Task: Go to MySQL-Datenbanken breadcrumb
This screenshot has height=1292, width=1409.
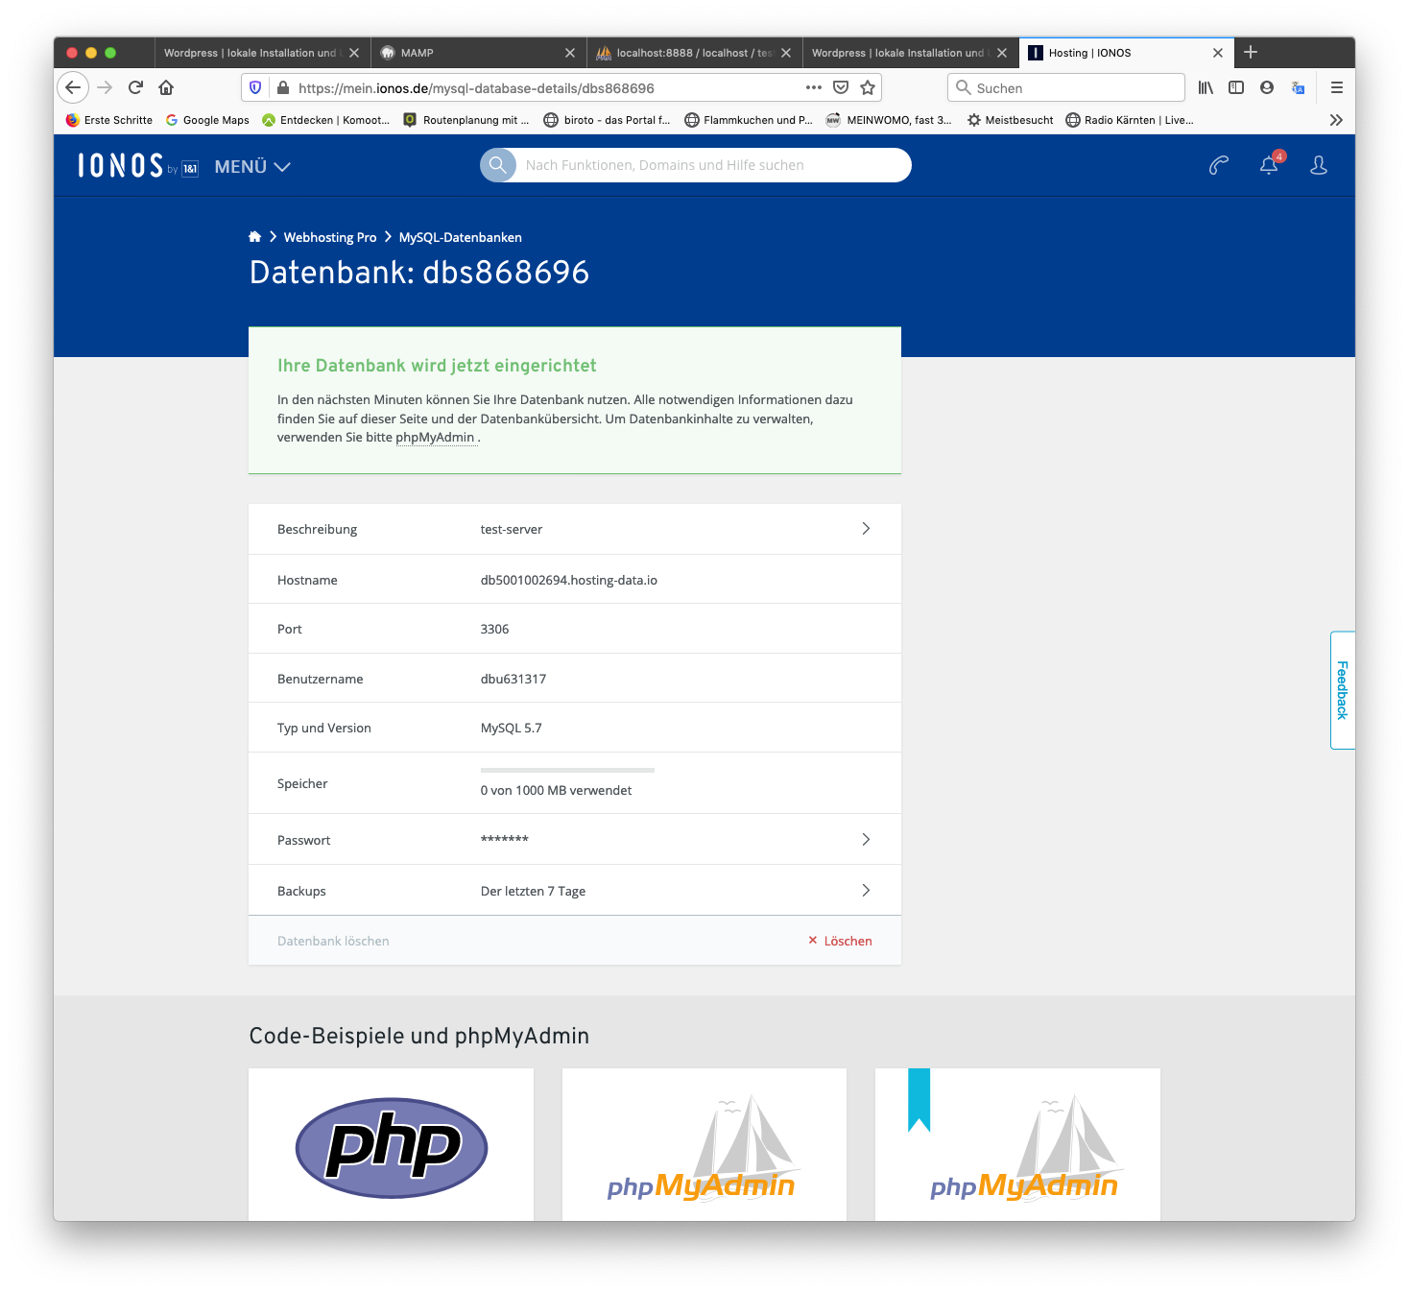Action: pyautogui.click(x=460, y=237)
